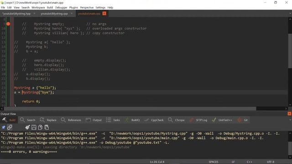This screenshot has height=164, width=292.
Task: Switch to the youtube\Mystring.hpp tab
Action: click(x=16, y=14)
